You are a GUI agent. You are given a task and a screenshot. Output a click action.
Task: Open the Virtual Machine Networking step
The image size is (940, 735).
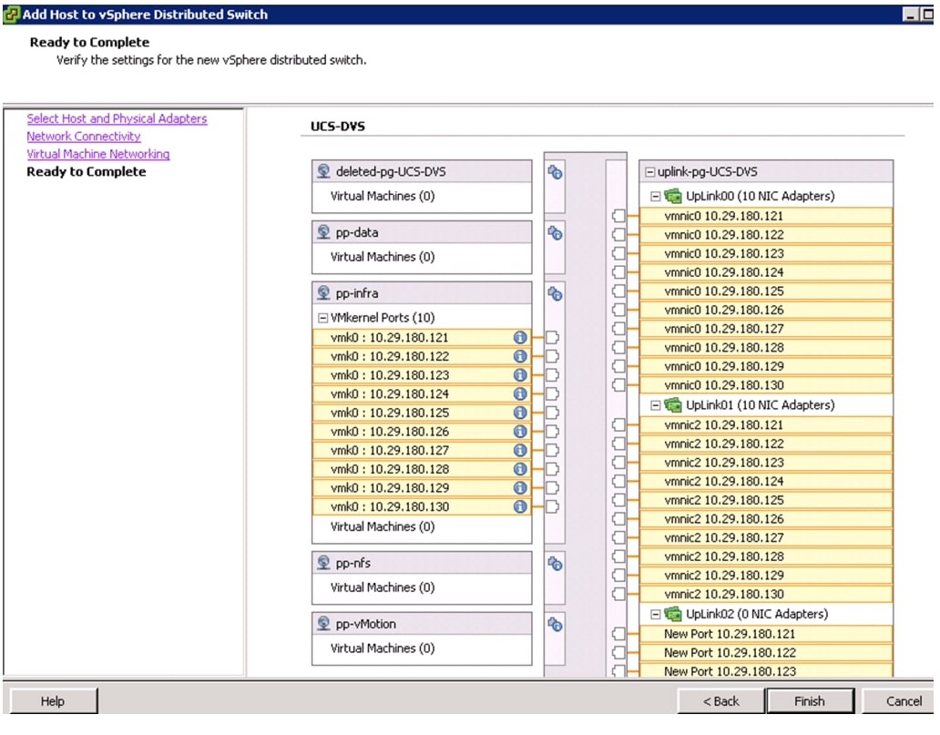click(x=98, y=154)
